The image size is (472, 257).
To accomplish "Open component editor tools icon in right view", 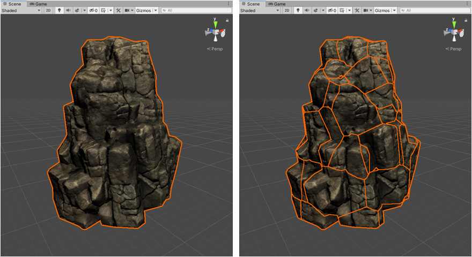I will tap(356, 10).
